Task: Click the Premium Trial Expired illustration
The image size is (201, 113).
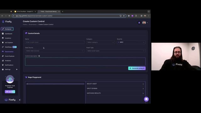Action: 10,79
